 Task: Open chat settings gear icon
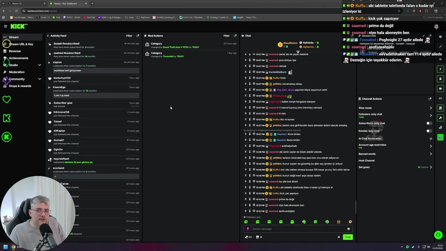pyautogui.click(x=339, y=237)
